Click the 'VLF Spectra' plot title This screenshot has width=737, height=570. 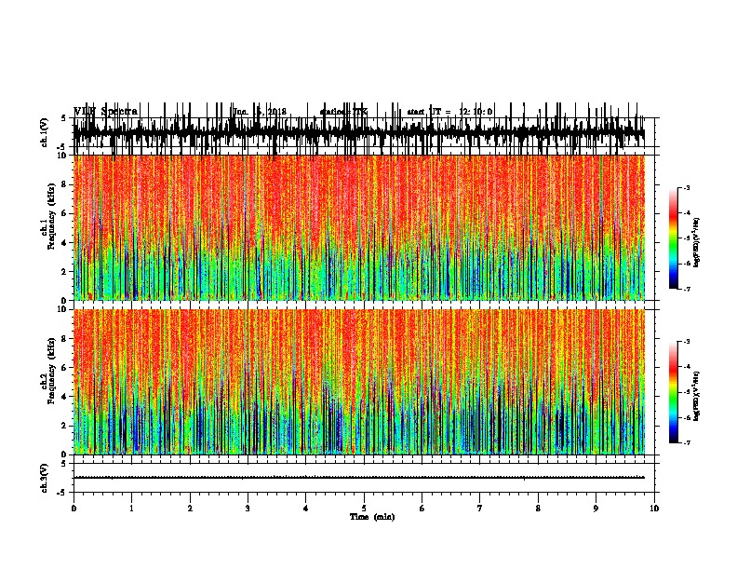(106, 112)
